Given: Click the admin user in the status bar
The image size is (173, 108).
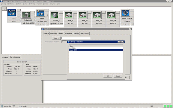Looking at the screenshot, I should coord(24,106).
